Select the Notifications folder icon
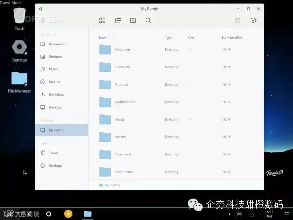This screenshot has width=293, height=220. [105, 102]
